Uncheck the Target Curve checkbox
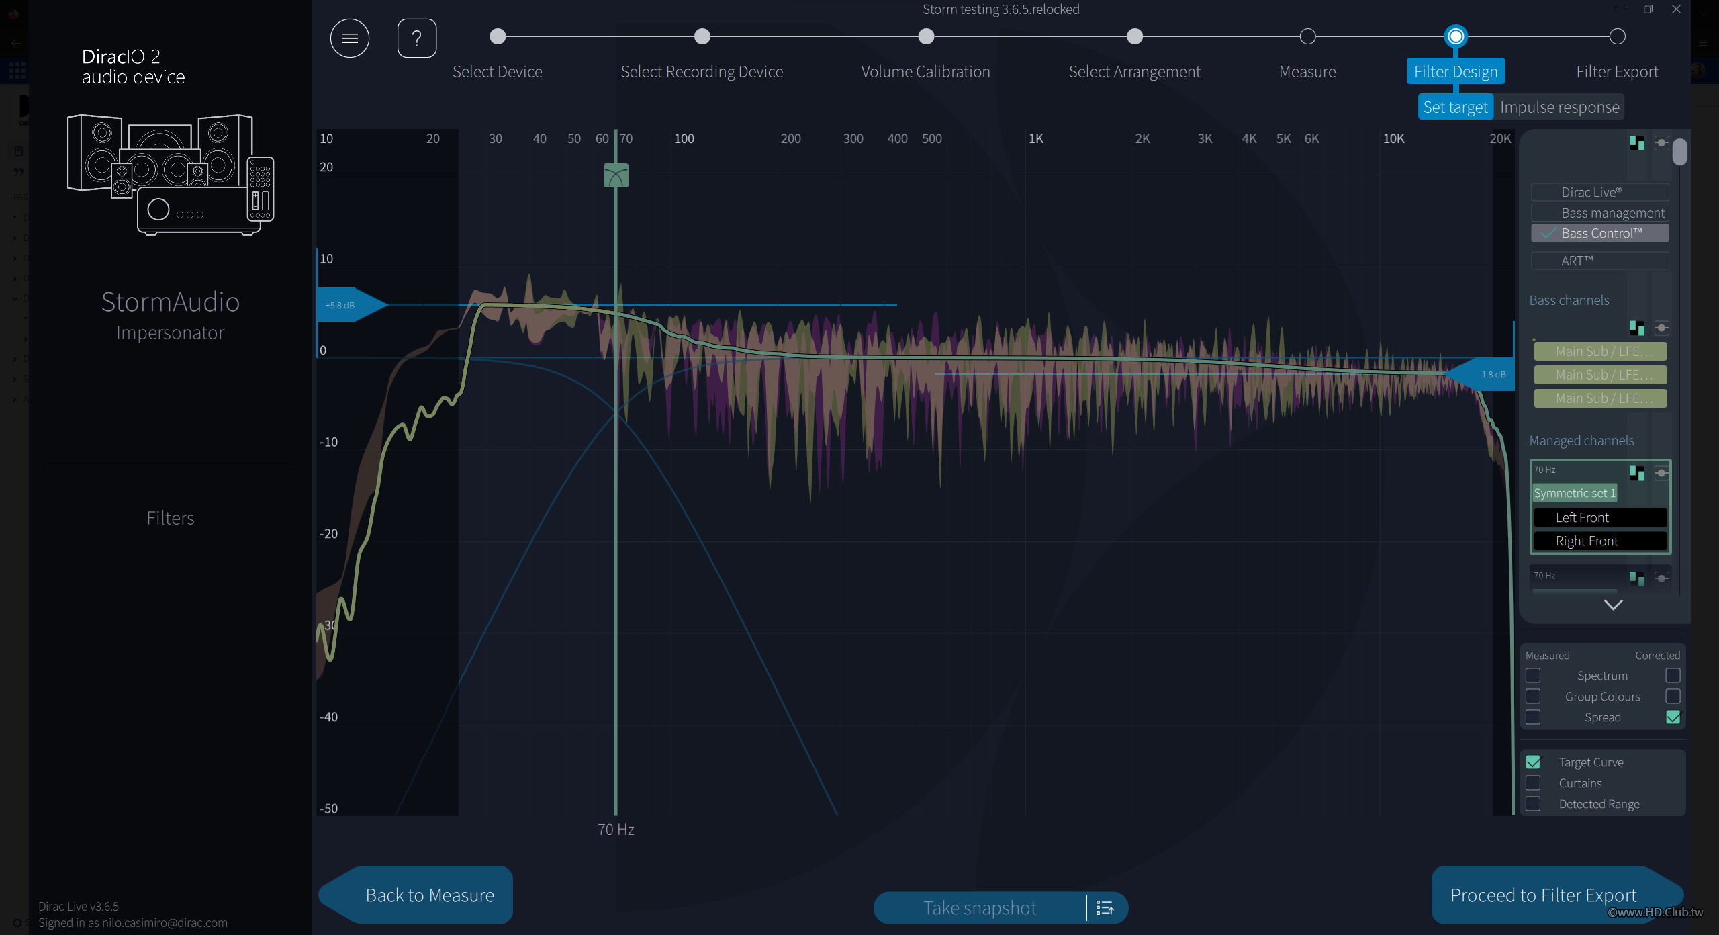1719x935 pixels. click(x=1533, y=762)
